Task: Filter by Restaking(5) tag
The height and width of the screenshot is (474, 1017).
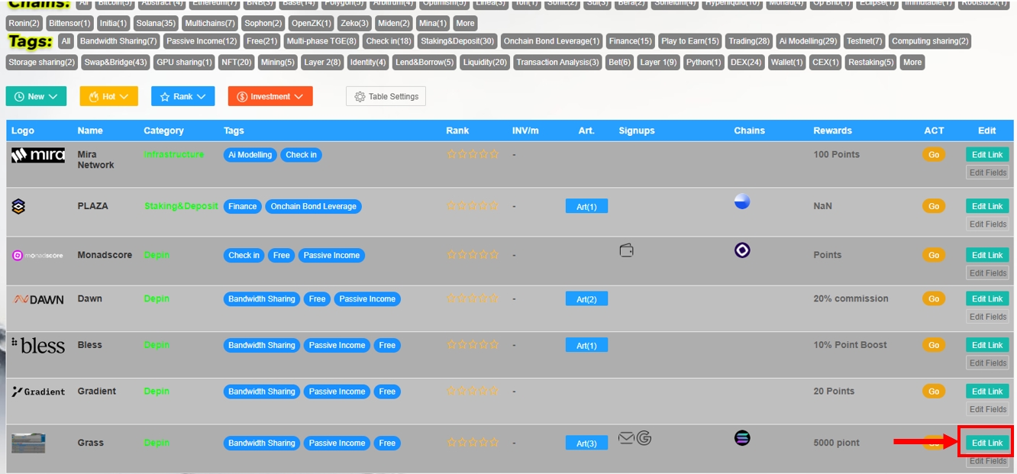Action: [x=870, y=62]
